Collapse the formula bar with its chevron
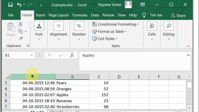 click(x=188, y=55)
